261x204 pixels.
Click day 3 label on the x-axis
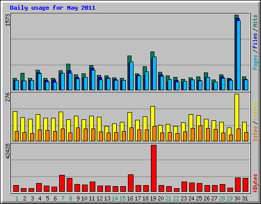pyautogui.click(x=32, y=198)
